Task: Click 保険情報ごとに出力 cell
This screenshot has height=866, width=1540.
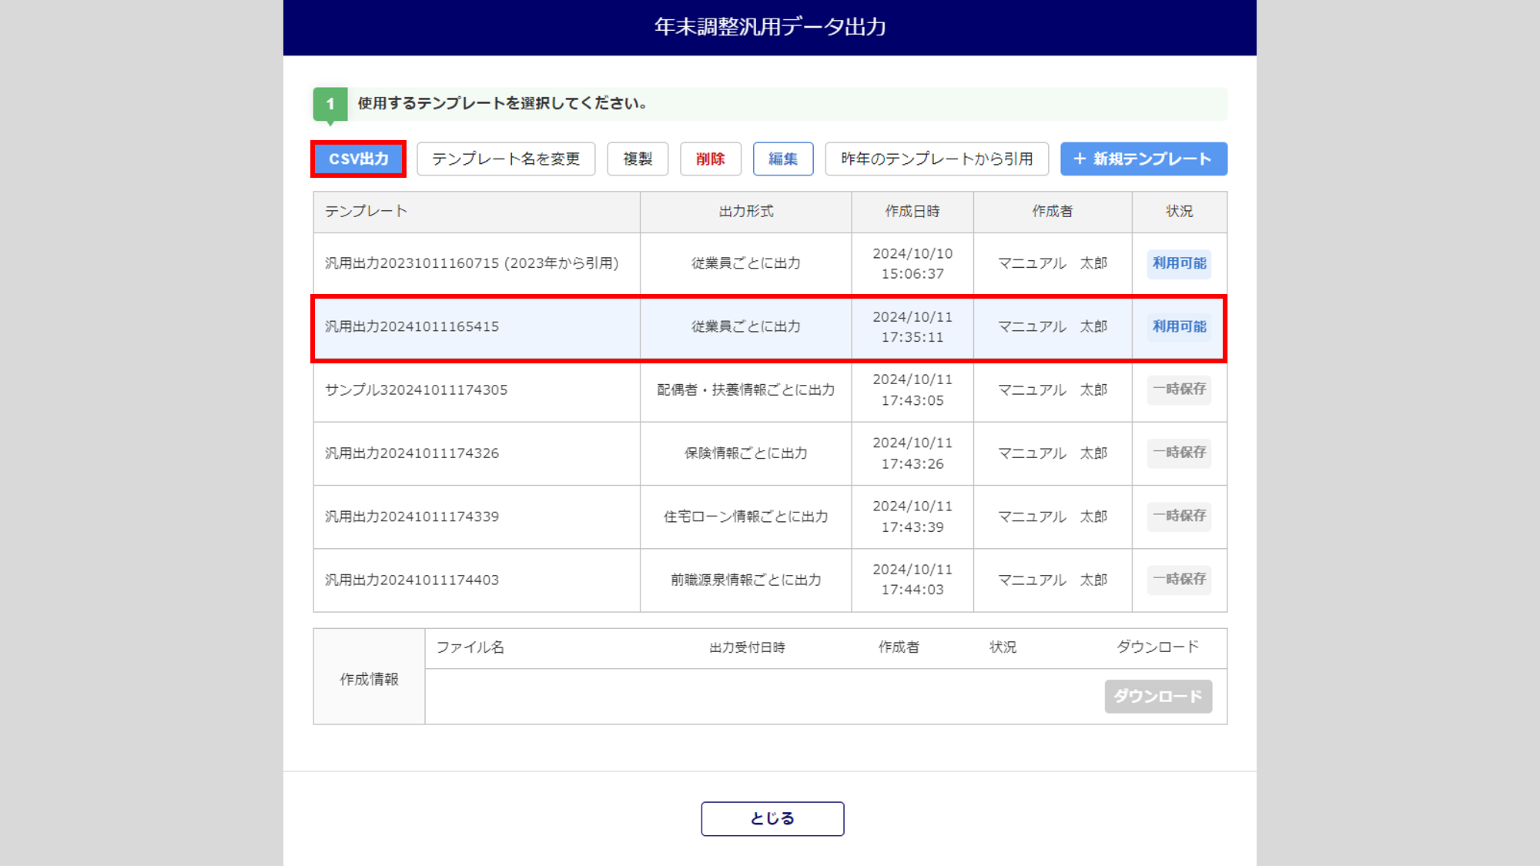Action: pyautogui.click(x=746, y=453)
